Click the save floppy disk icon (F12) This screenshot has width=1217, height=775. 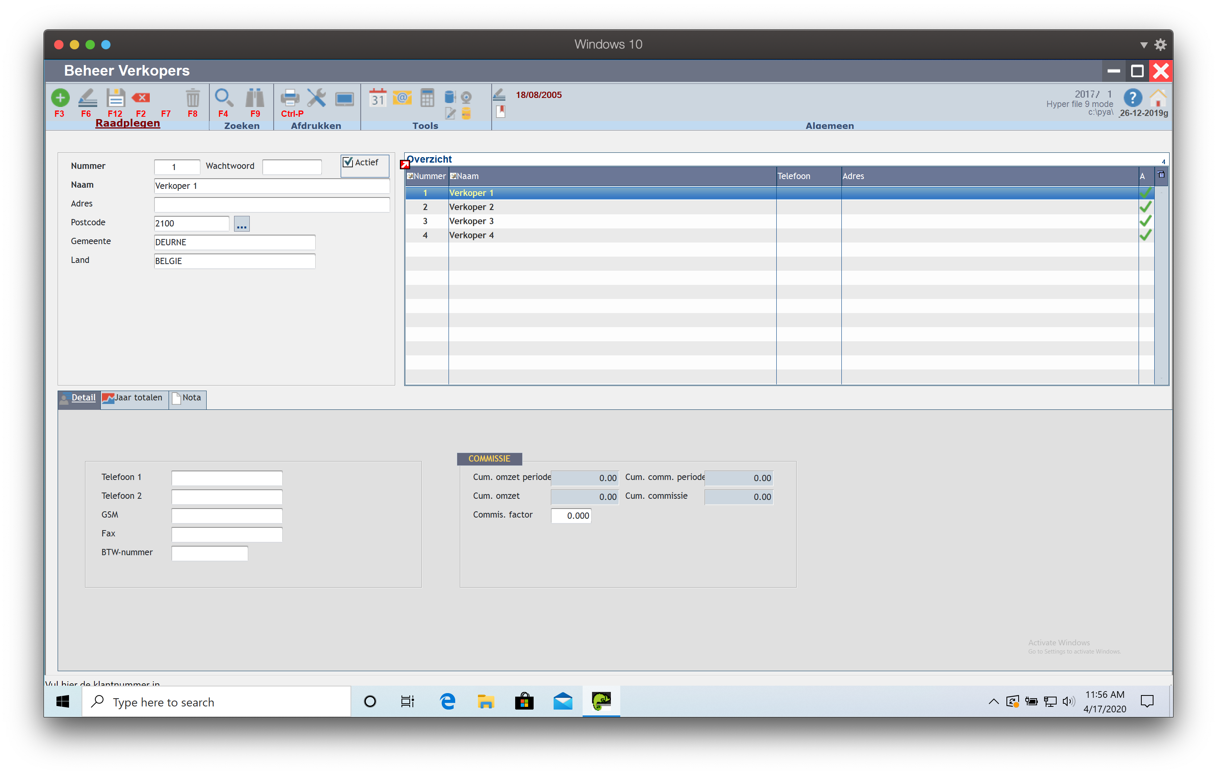(115, 98)
